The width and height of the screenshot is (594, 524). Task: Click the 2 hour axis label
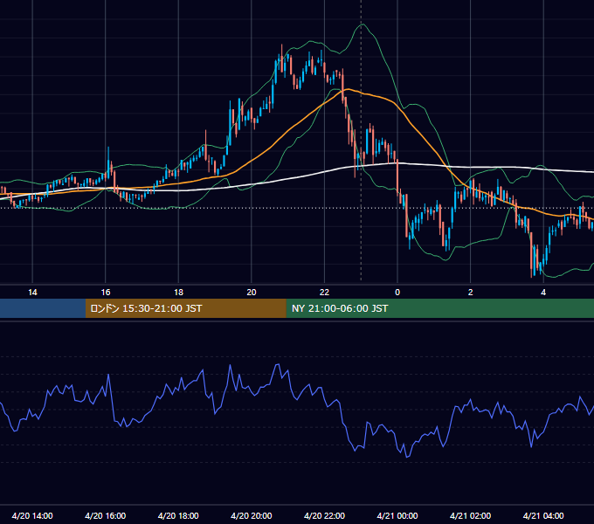(471, 293)
